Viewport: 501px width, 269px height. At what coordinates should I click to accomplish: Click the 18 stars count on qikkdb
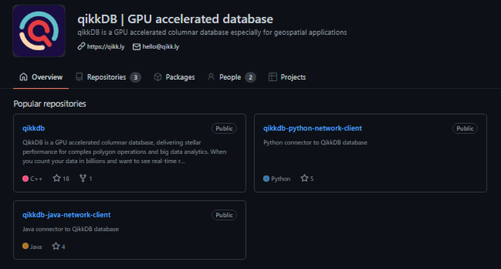point(66,179)
